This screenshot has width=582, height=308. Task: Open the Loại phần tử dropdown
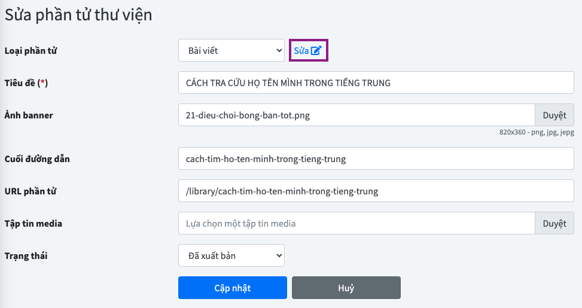231,51
